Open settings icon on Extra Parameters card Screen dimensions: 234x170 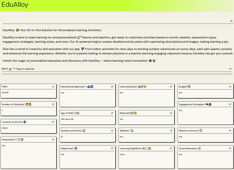(230, 148)
